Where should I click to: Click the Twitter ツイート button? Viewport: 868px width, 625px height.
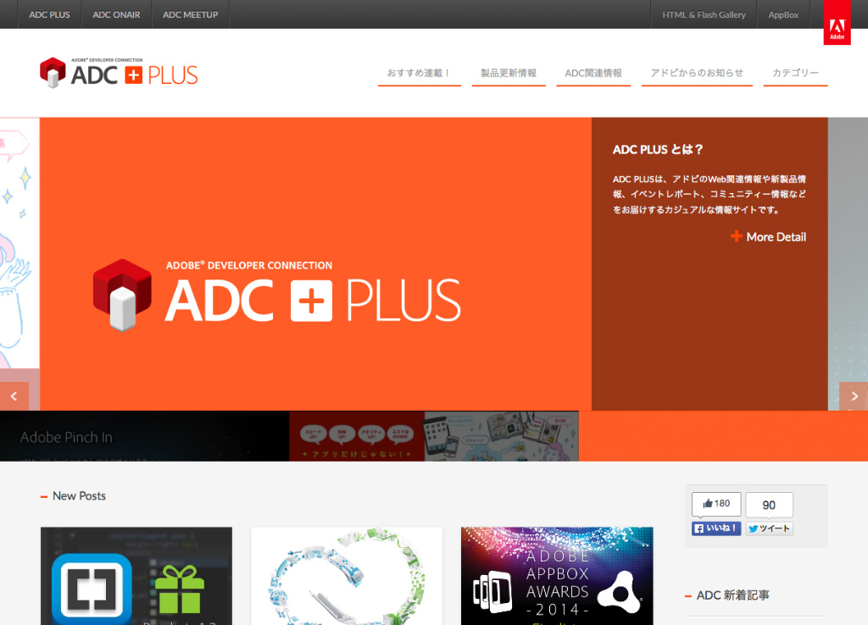769,528
